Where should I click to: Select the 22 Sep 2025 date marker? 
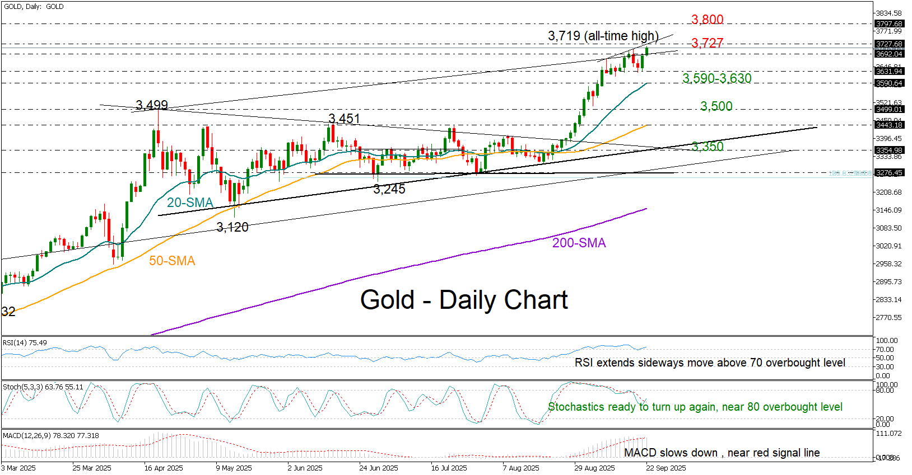point(666,468)
